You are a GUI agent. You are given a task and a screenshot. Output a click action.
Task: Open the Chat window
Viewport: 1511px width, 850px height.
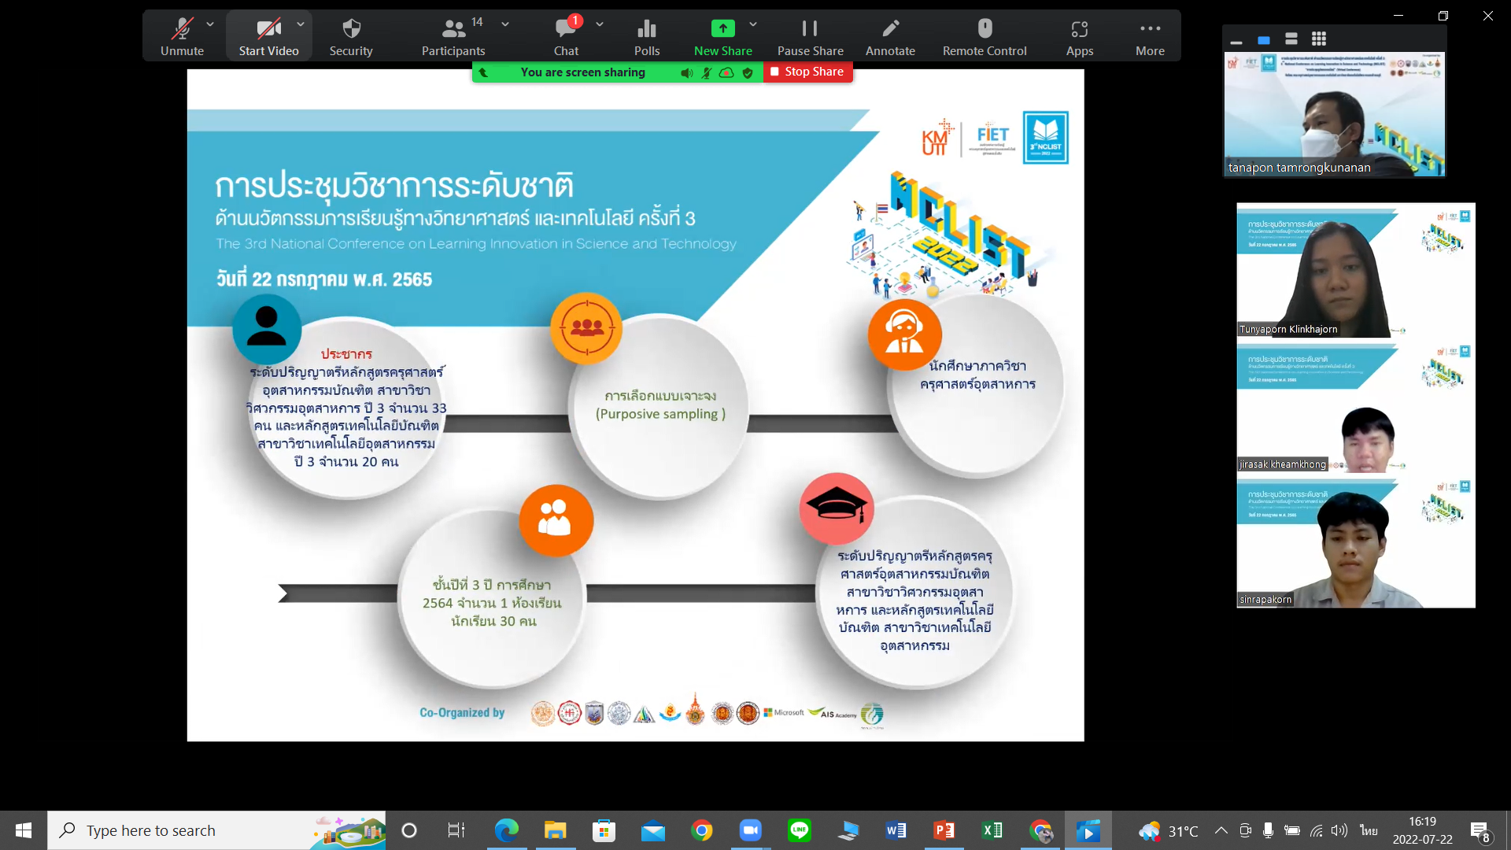click(566, 36)
